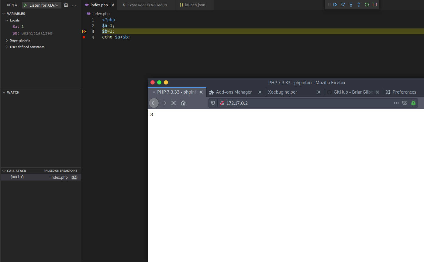Screen dimensions: 424x262
Task: Open Firefox home page
Action: [183, 103]
